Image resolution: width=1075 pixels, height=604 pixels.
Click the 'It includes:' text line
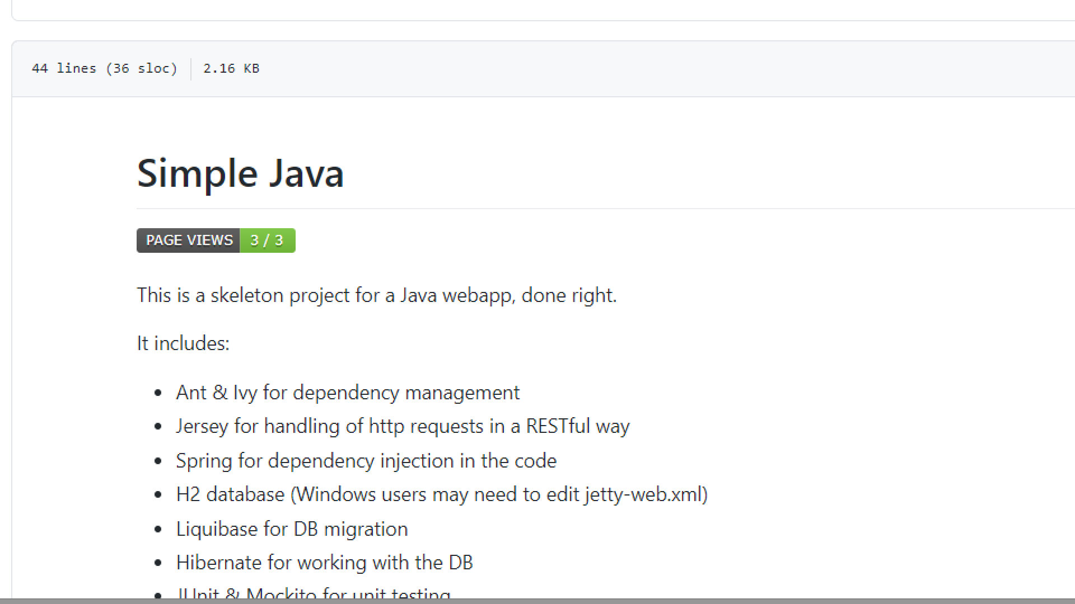point(183,343)
